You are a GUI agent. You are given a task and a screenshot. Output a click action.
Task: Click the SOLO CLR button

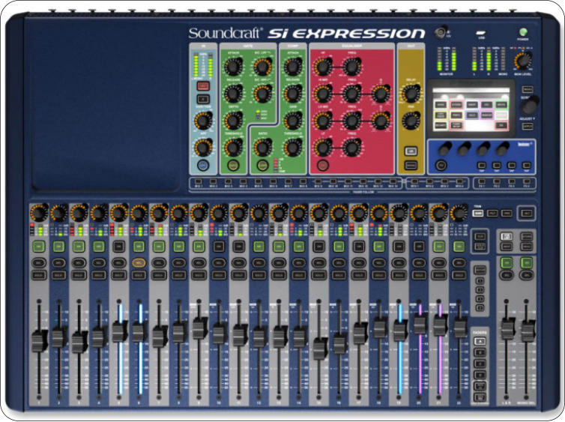(480, 247)
